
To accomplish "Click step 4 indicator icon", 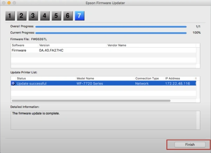I will (x=45, y=16).
